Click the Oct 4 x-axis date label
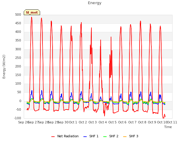The width and height of the screenshot is (190, 142). tap(103, 122)
